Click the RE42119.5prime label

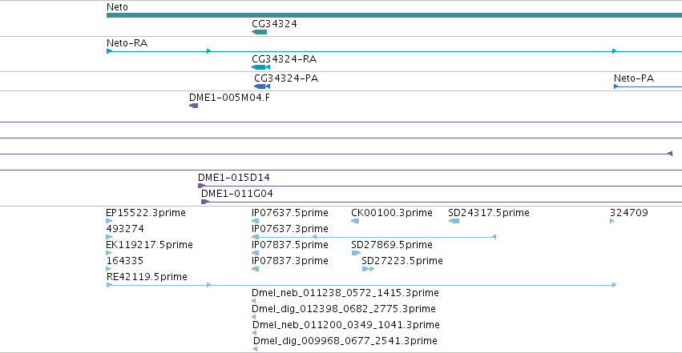pyautogui.click(x=147, y=277)
